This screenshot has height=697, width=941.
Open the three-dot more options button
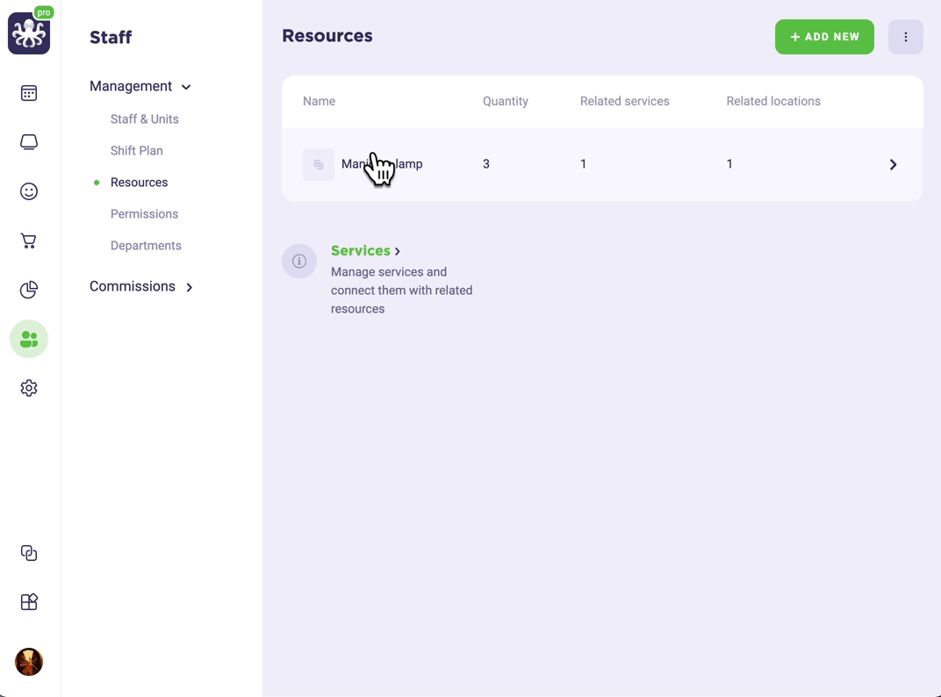coord(906,37)
